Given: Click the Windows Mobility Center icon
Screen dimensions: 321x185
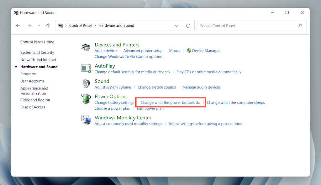Looking at the screenshot, I should (x=86, y=120).
